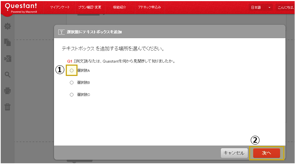Screen dimensions: 295x164
Task: Select radio button for 選択肢B
Action: (x=72, y=83)
